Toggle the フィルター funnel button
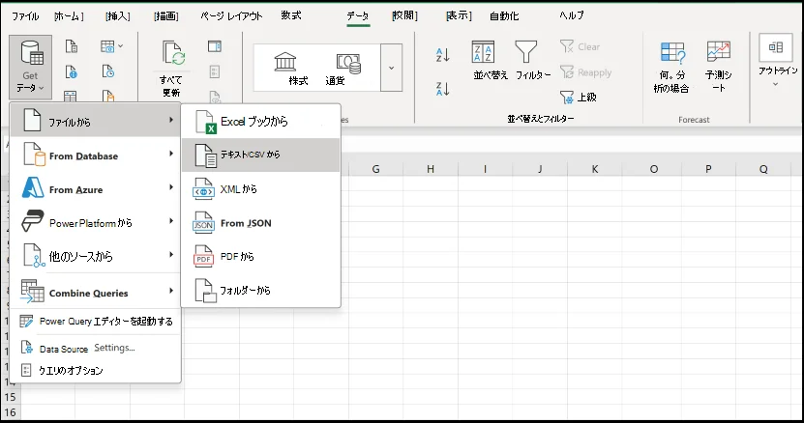The image size is (804, 423). pyautogui.click(x=533, y=61)
